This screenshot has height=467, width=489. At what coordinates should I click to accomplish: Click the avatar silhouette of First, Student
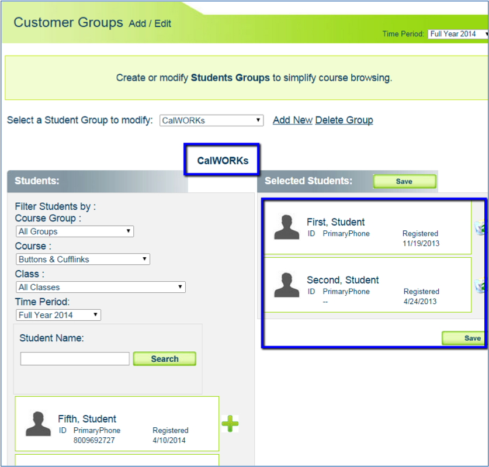286,227
